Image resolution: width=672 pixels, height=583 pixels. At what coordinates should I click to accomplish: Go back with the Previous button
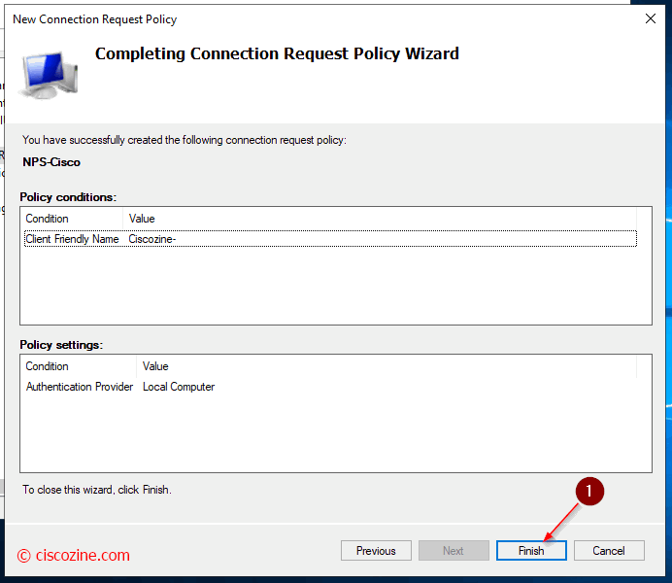tap(376, 550)
